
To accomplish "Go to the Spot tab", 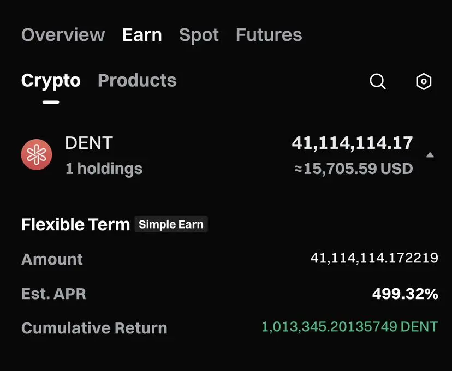I will point(199,35).
